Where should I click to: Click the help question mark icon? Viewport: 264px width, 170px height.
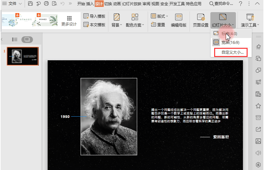[241, 4]
